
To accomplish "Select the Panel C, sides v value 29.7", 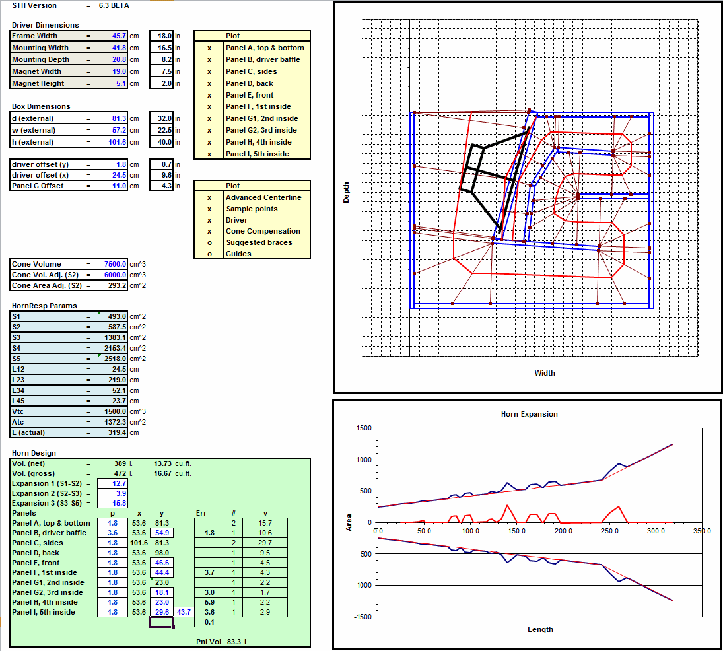I will (x=265, y=543).
